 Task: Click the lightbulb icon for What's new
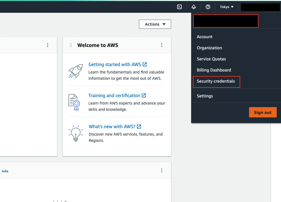click(x=76, y=133)
